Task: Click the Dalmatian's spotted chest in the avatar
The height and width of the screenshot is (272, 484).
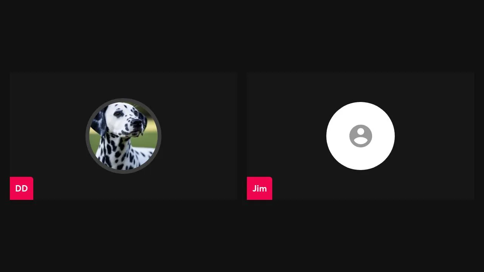Action: (x=119, y=153)
